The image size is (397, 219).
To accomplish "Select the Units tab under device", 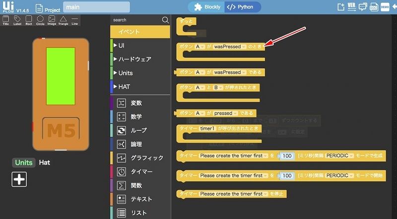I will [x=24, y=163].
